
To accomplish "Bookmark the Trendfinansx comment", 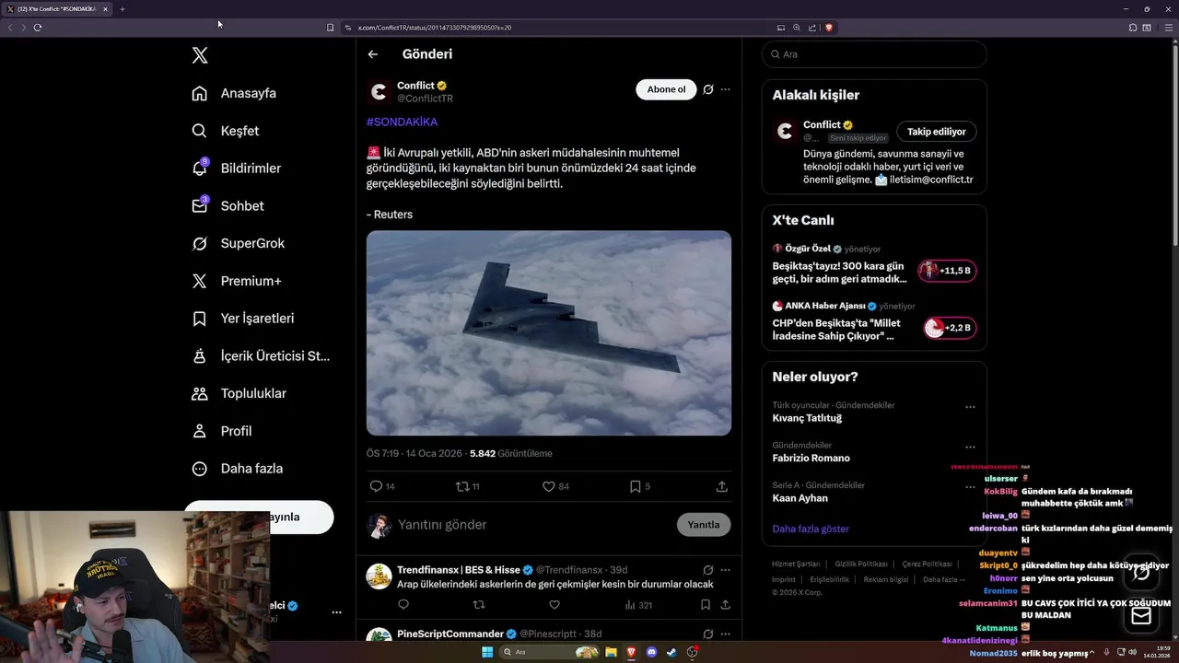I will tap(706, 605).
